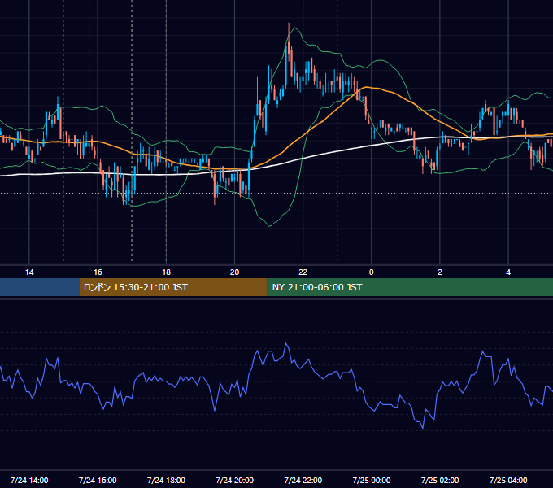This screenshot has width=553, height=488.
Task: Click the 7/25 02:00 date label
Action: (x=440, y=480)
